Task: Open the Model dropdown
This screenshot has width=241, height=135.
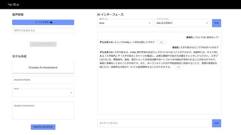Action: point(43,93)
